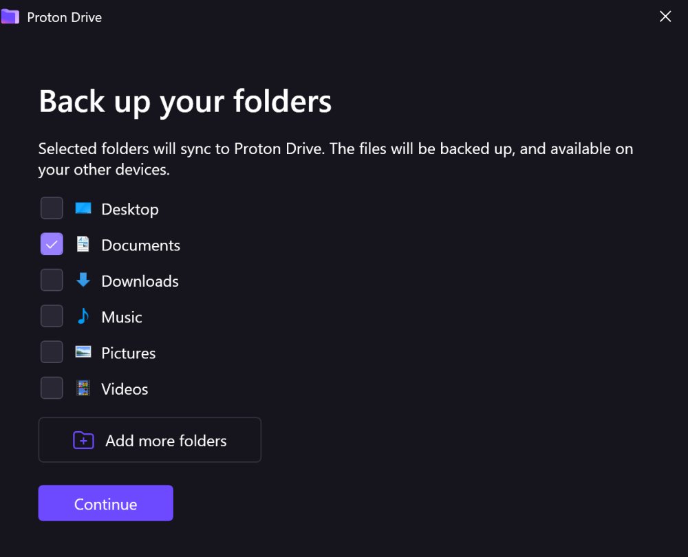The image size is (688, 557).
Task: Click the Documents page icon
Action: (83, 244)
